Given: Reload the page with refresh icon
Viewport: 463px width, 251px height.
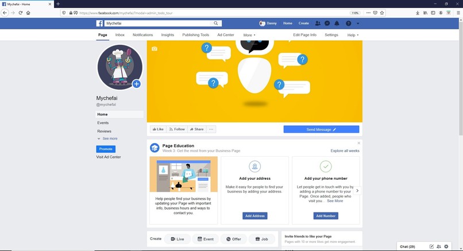Looking at the screenshot, I should [x=20, y=13].
